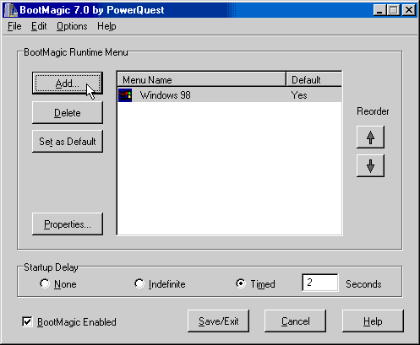Screen dimensions: 420x345
Task: Select the Timed startup delay radio
Action: click(x=241, y=283)
